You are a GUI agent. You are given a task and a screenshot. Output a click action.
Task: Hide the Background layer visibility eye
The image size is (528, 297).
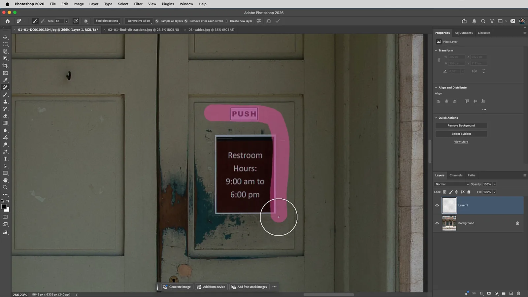coord(437,223)
